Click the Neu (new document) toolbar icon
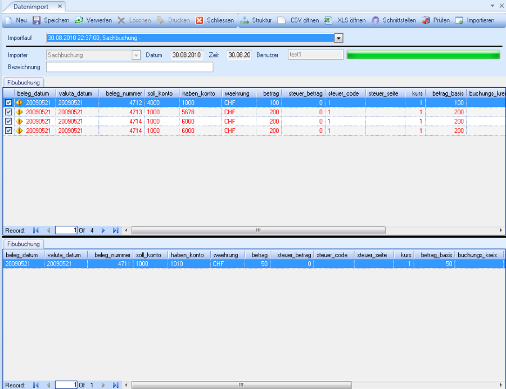This screenshot has height=389, width=506. [8, 20]
